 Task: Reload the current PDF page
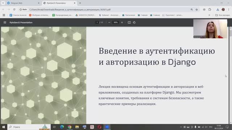[14, 9]
